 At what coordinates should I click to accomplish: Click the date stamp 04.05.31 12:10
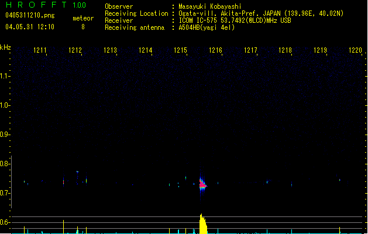pos(30,27)
